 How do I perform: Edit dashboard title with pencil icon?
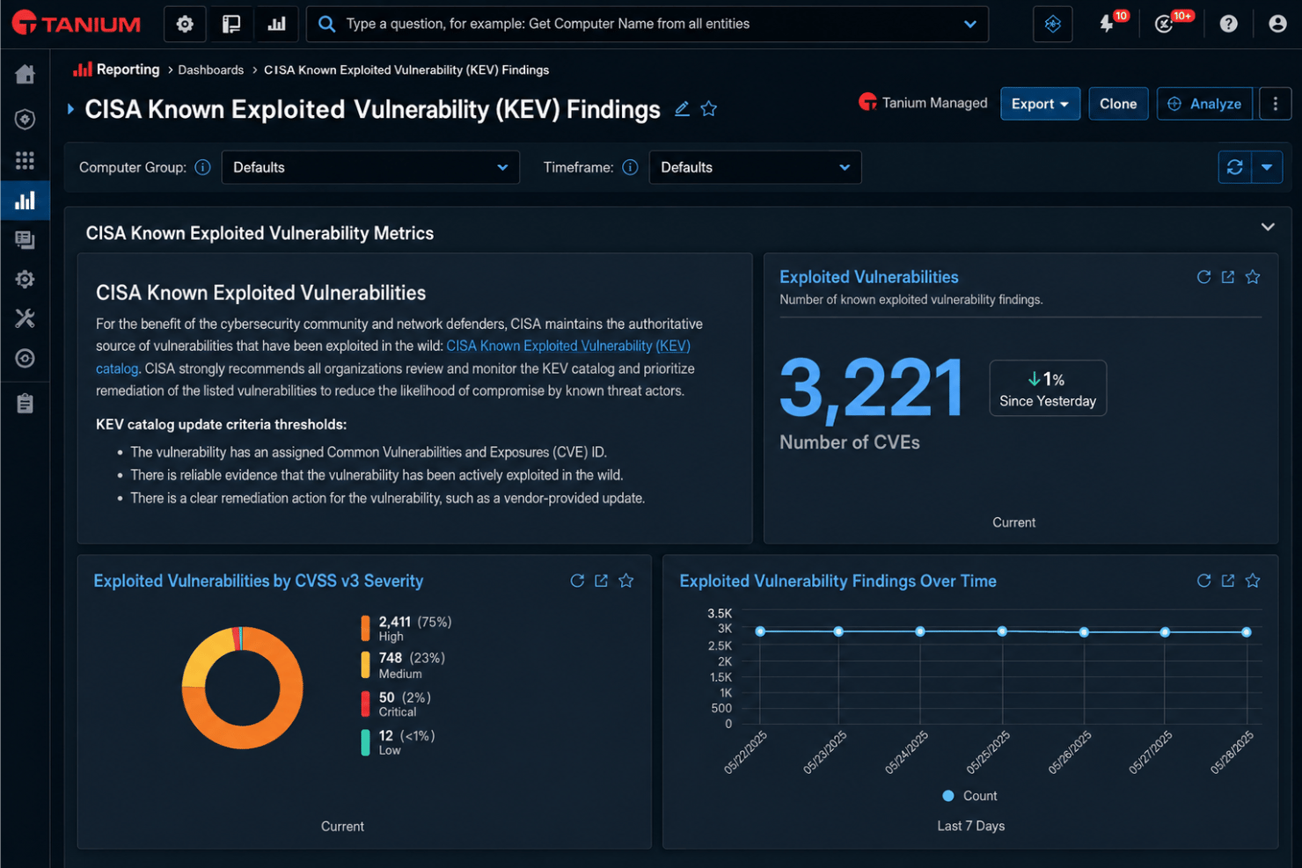[682, 109]
